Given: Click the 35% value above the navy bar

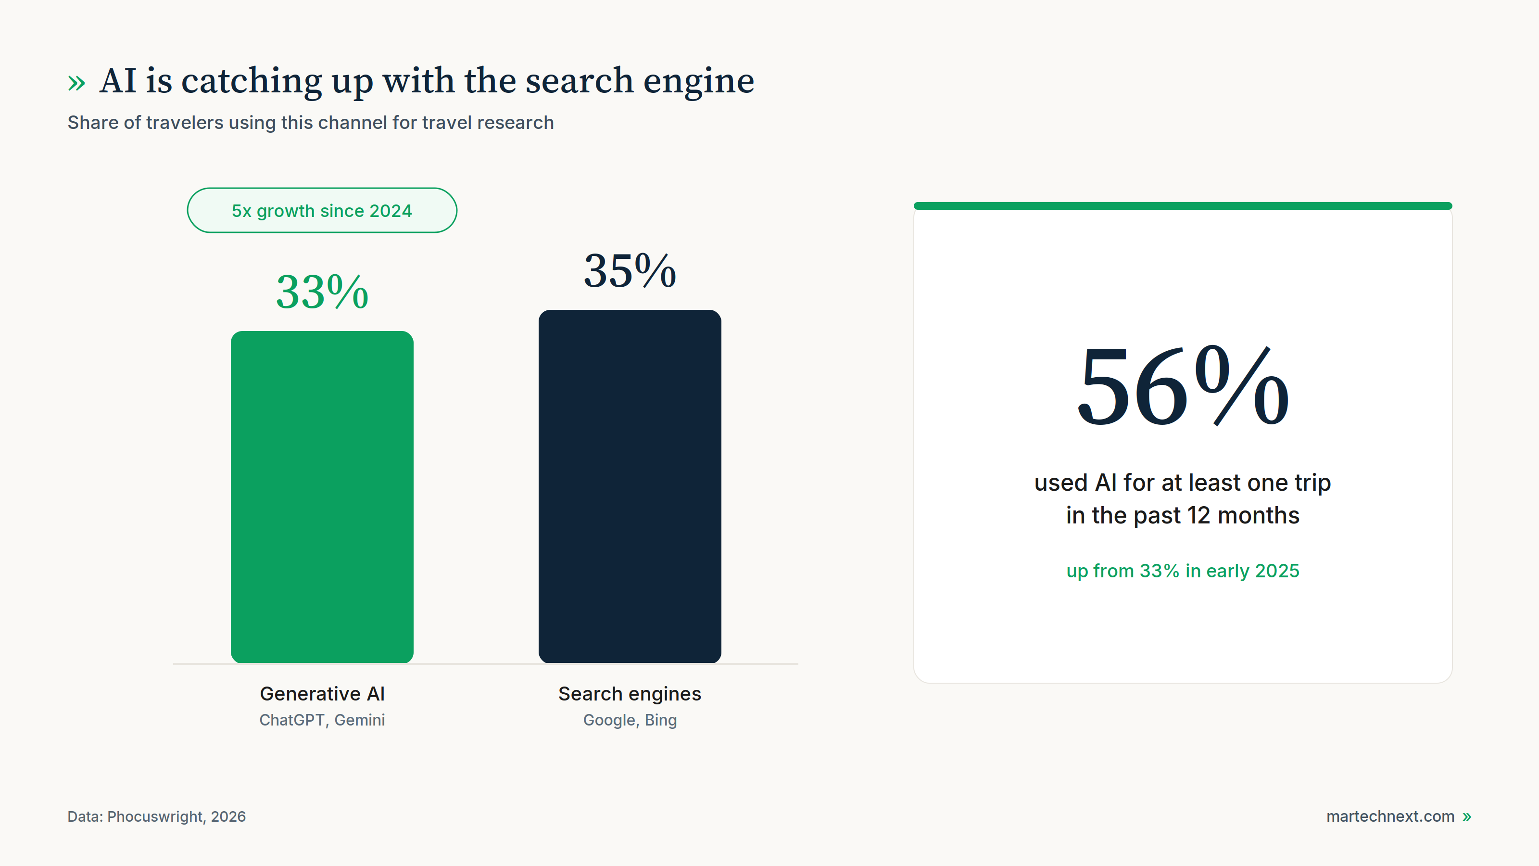Looking at the screenshot, I should (630, 271).
